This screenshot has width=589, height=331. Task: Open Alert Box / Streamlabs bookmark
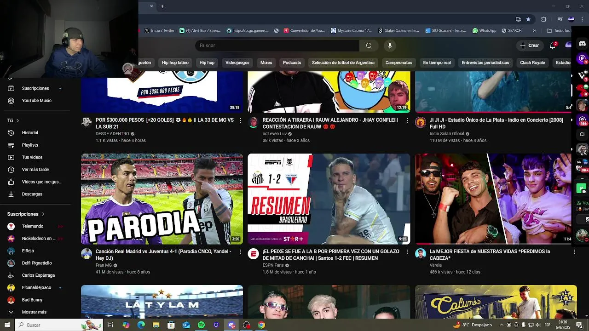pyautogui.click(x=200, y=31)
